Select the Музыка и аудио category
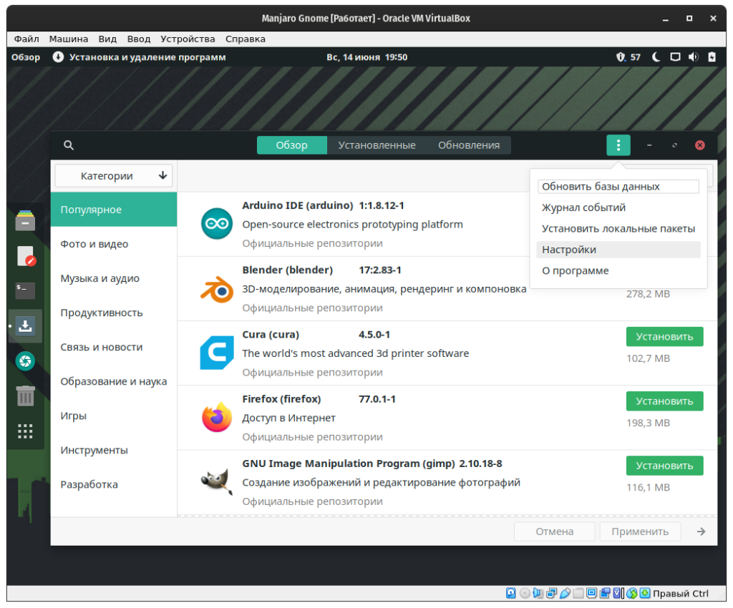This screenshot has height=608, width=733. 114,278
